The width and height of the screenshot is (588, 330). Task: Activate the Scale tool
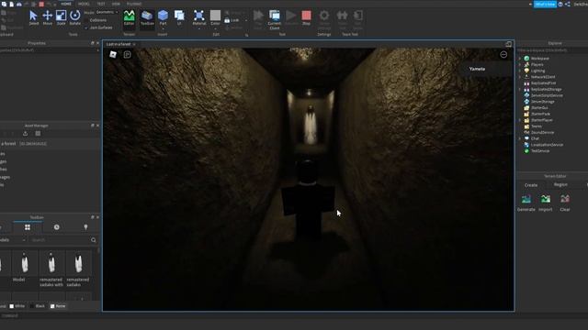[62, 17]
